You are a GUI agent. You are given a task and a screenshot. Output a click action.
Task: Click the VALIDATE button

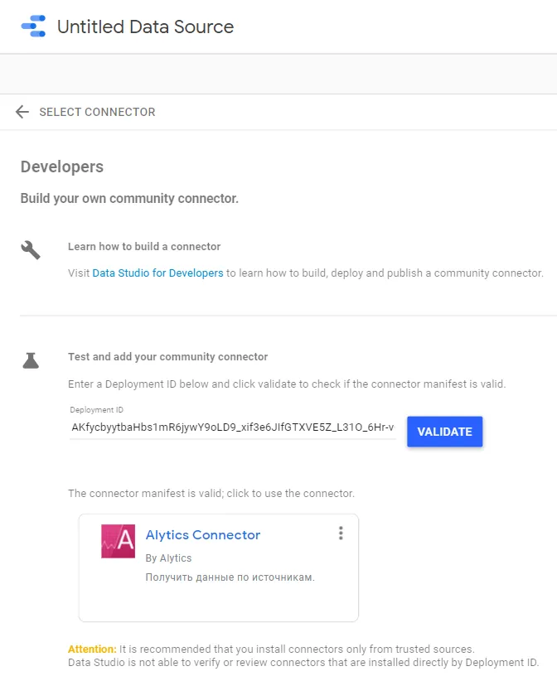445,432
